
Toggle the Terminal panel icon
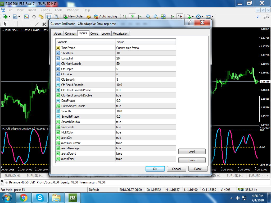click(x=49, y=17)
